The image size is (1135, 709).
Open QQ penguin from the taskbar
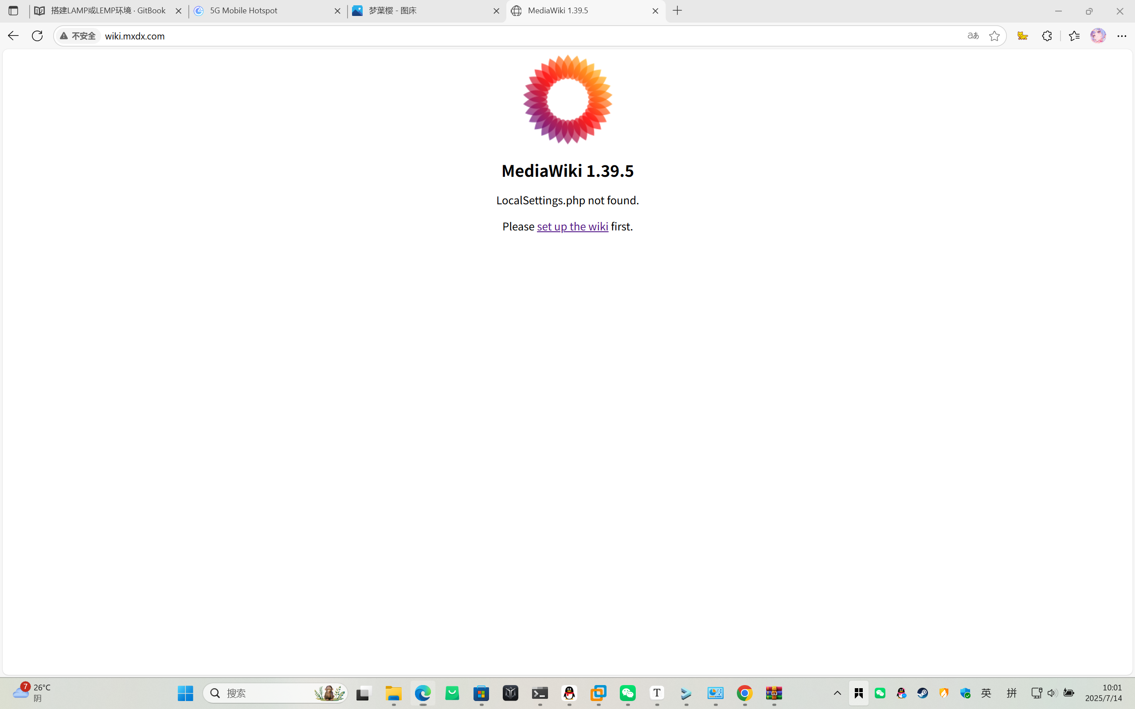(569, 693)
